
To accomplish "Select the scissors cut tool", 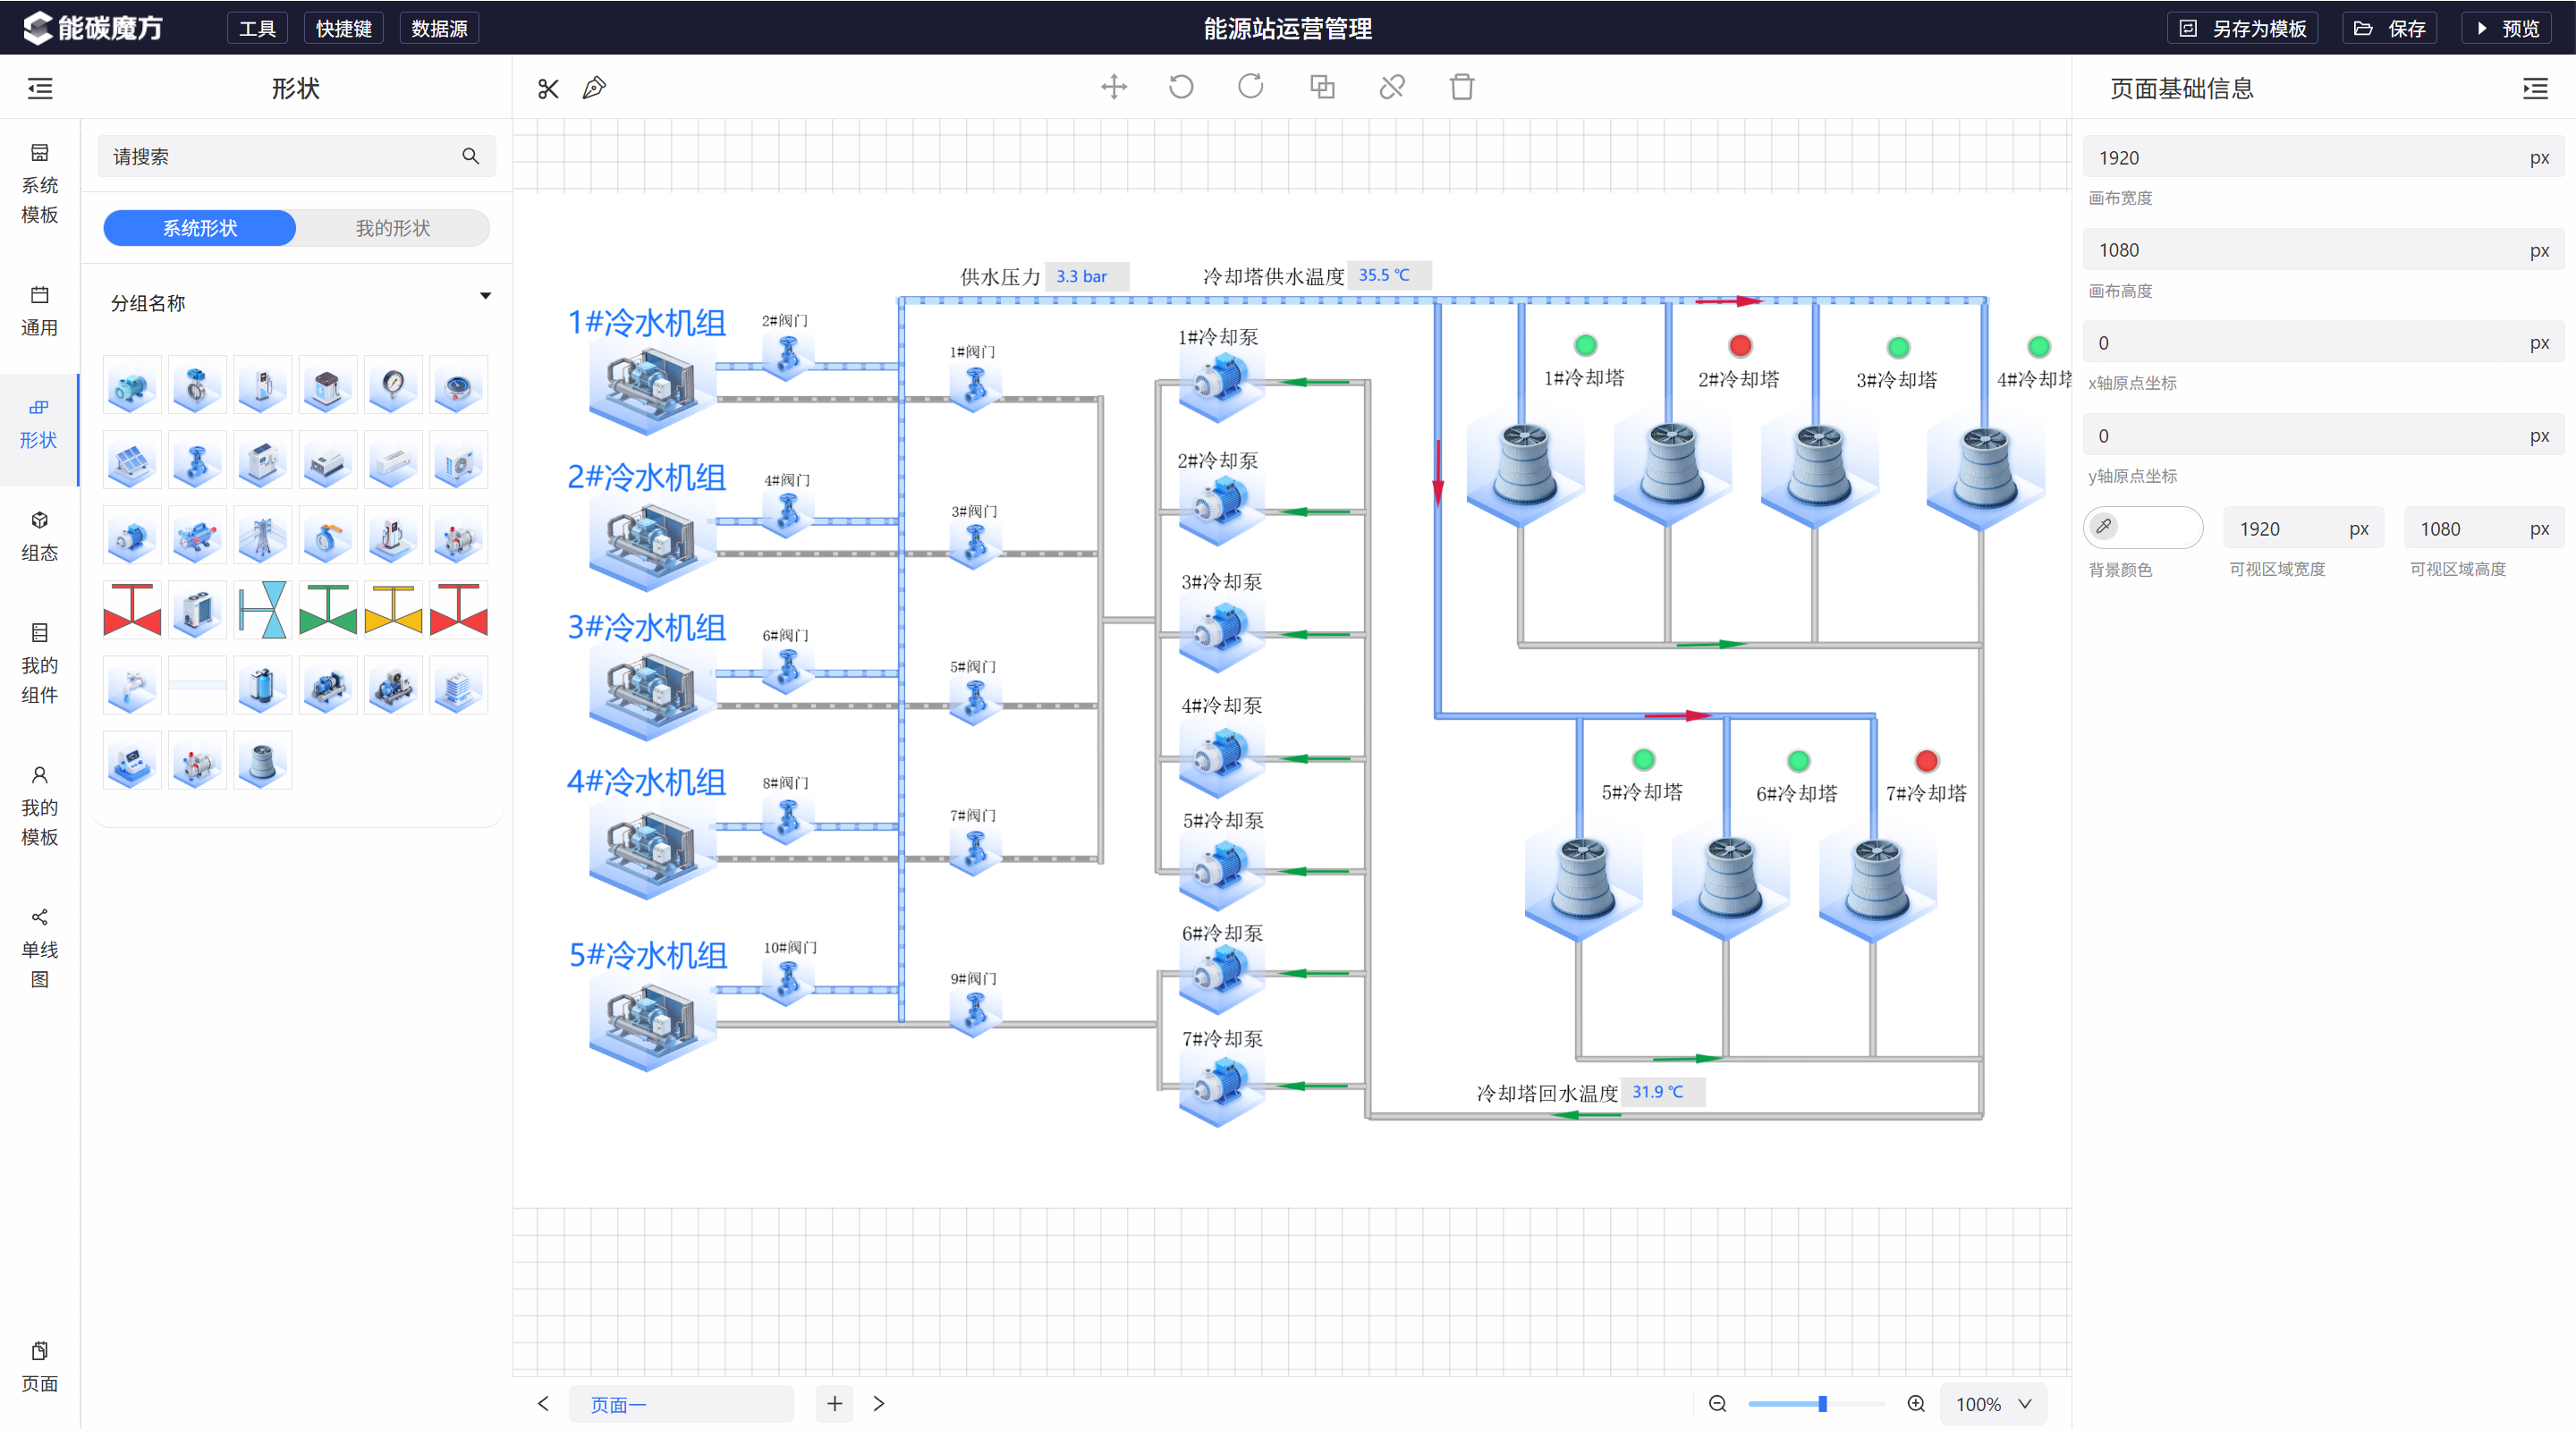I will pyautogui.click(x=548, y=88).
